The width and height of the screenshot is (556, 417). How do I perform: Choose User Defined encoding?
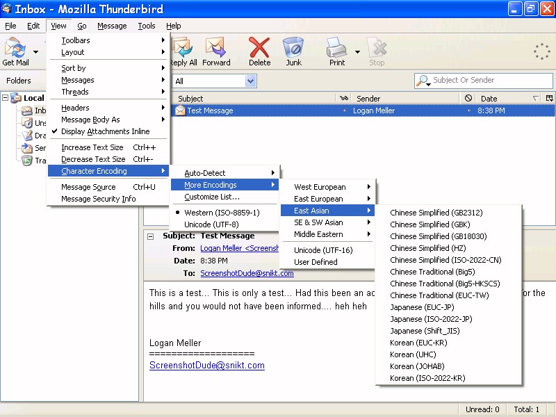tap(327, 262)
